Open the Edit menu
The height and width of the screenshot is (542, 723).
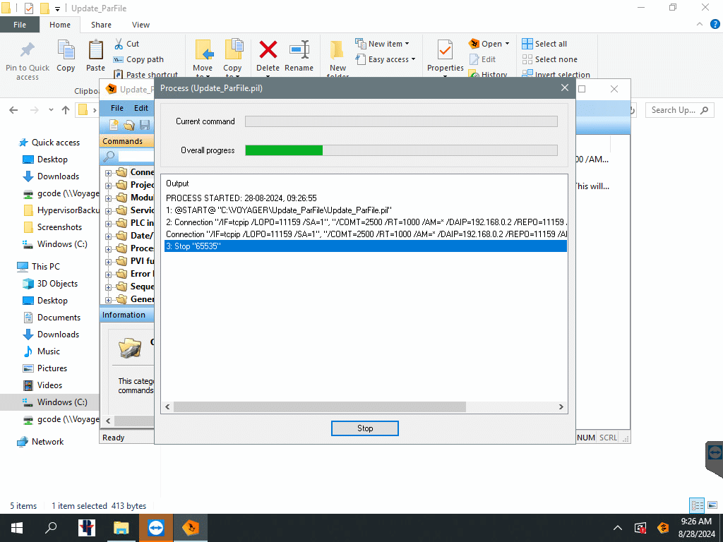141,108
